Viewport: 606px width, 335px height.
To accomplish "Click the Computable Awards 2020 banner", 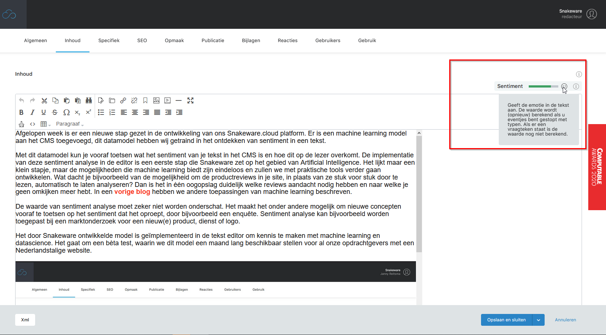I will 597,167.
